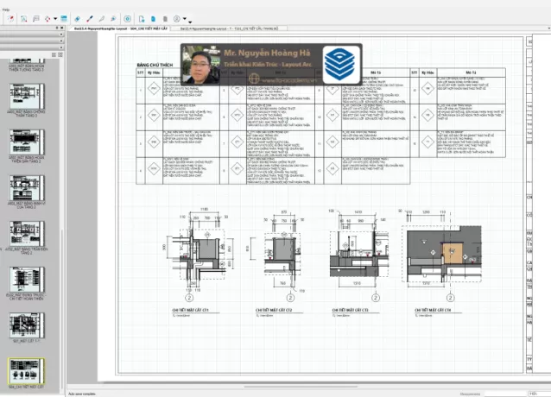Click the blue panel layout icon
The width and height of the screenshot is (551, 397).
(x=64, y=19)
